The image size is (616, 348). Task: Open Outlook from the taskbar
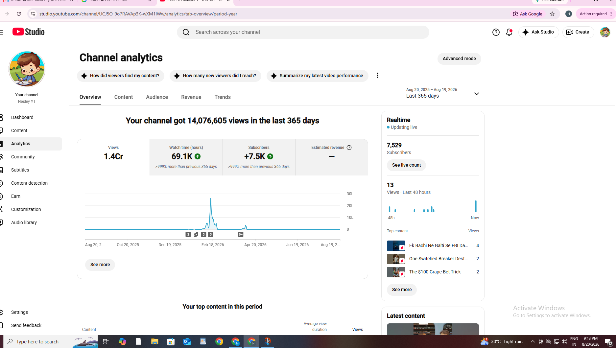tap(187, 341)
